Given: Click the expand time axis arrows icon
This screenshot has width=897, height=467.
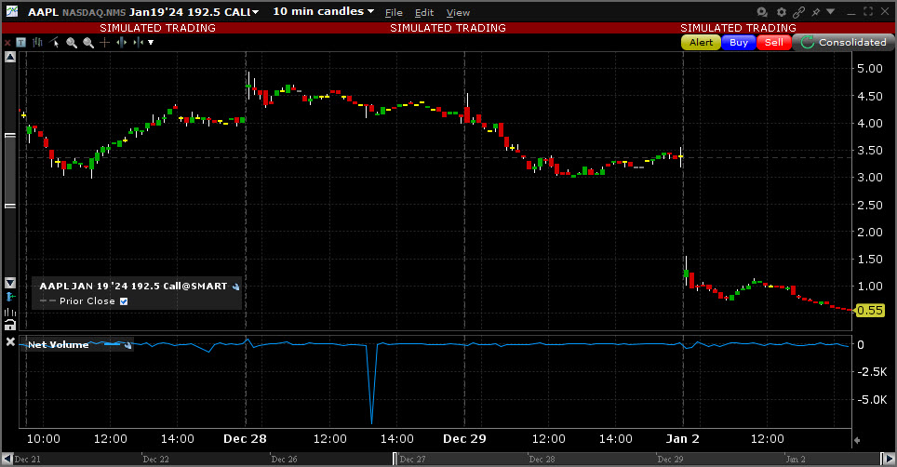Looking at the screenshot, I should (121, 42).
